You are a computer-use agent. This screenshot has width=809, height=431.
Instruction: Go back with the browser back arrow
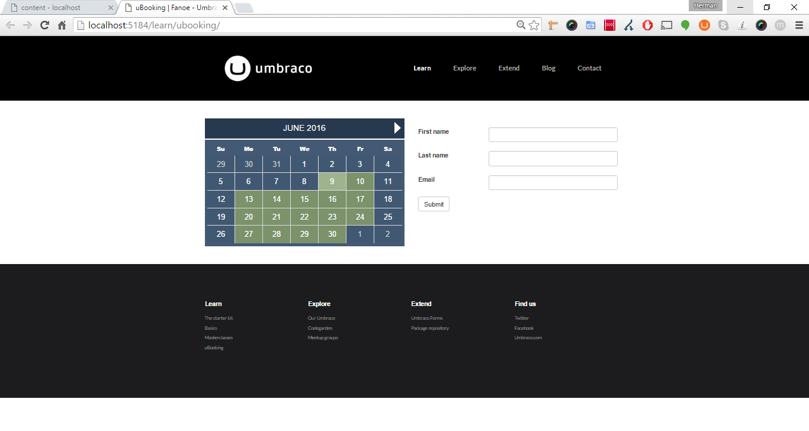click(x=10, y=25)
